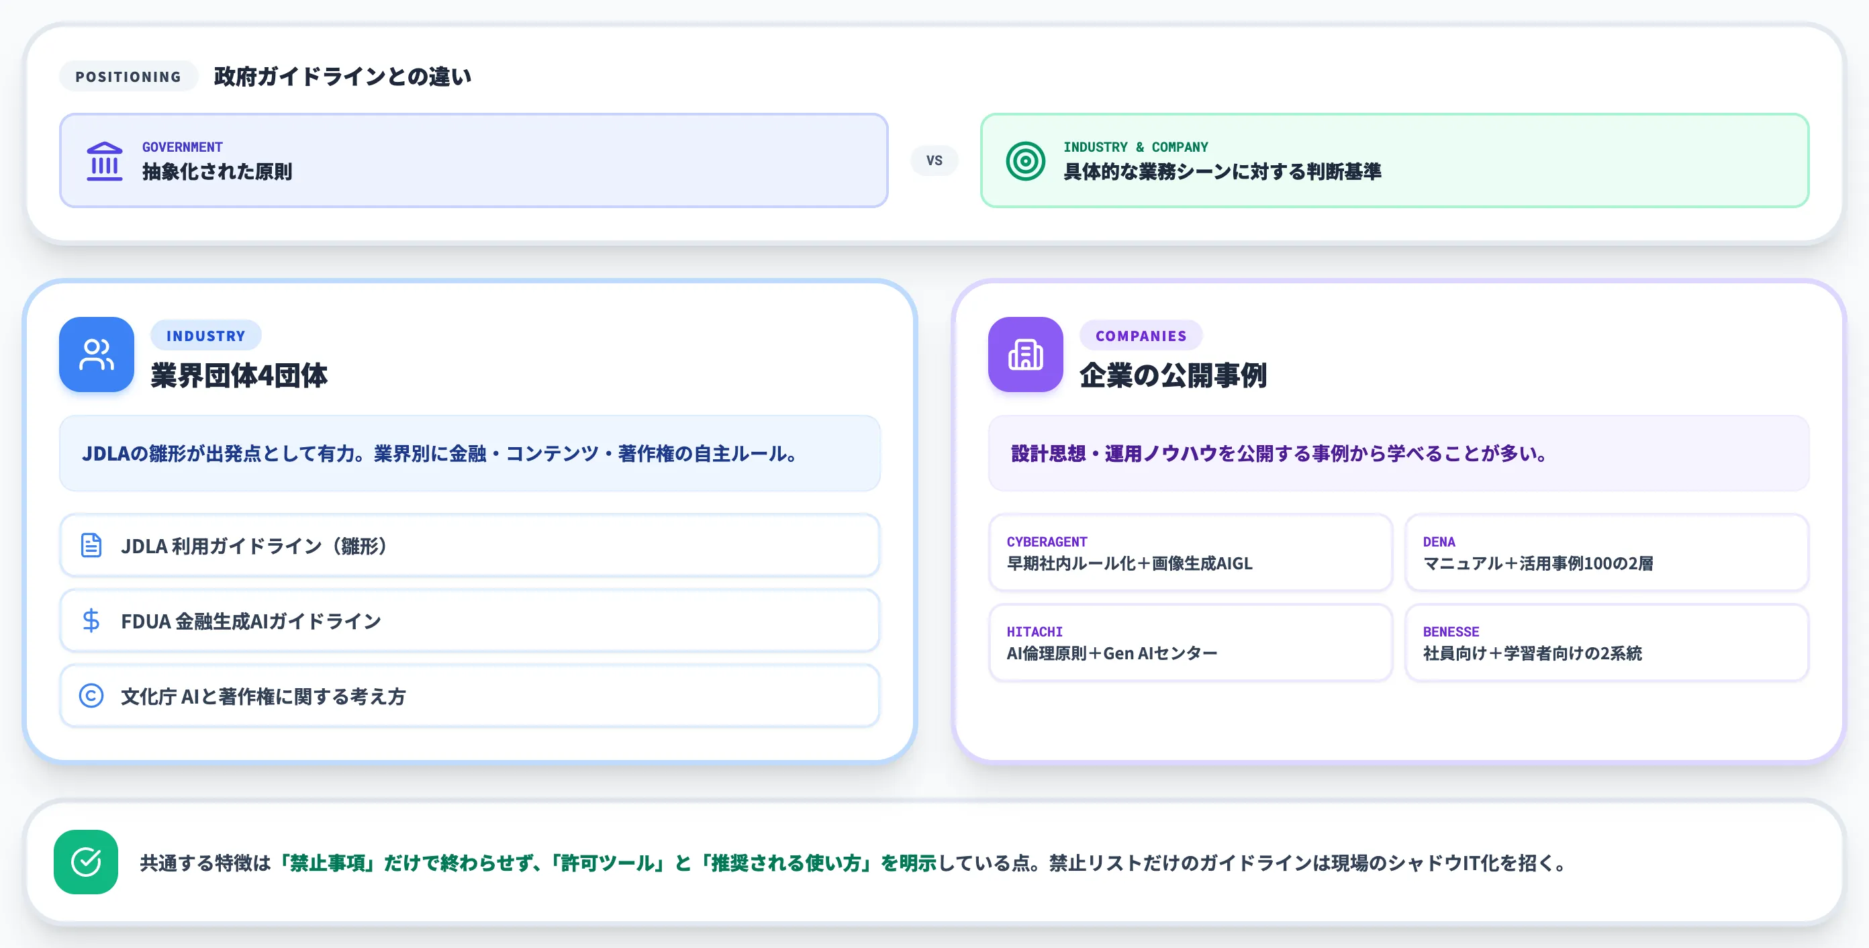Open the BENESSE company card
The image size is (1869, 948).
pyautogui.click(x=1607, y=643)
